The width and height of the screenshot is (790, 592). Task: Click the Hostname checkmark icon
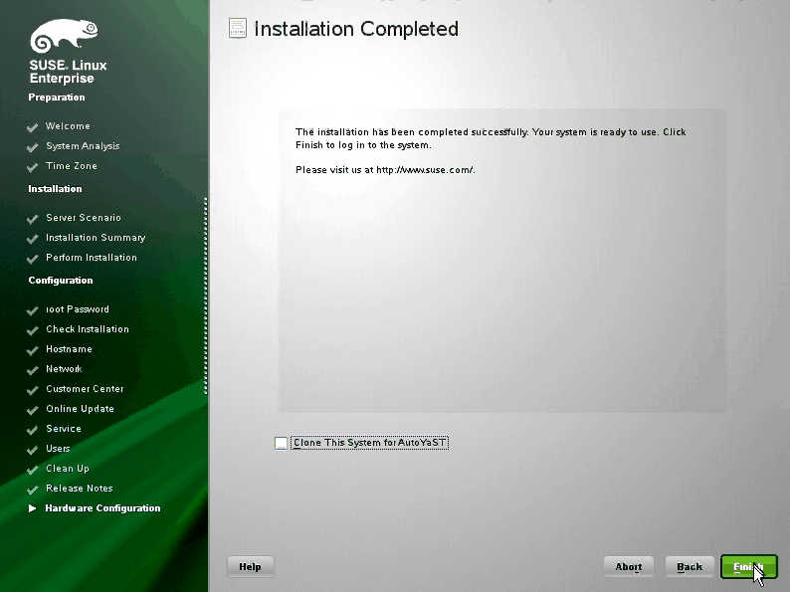point(33,350)
